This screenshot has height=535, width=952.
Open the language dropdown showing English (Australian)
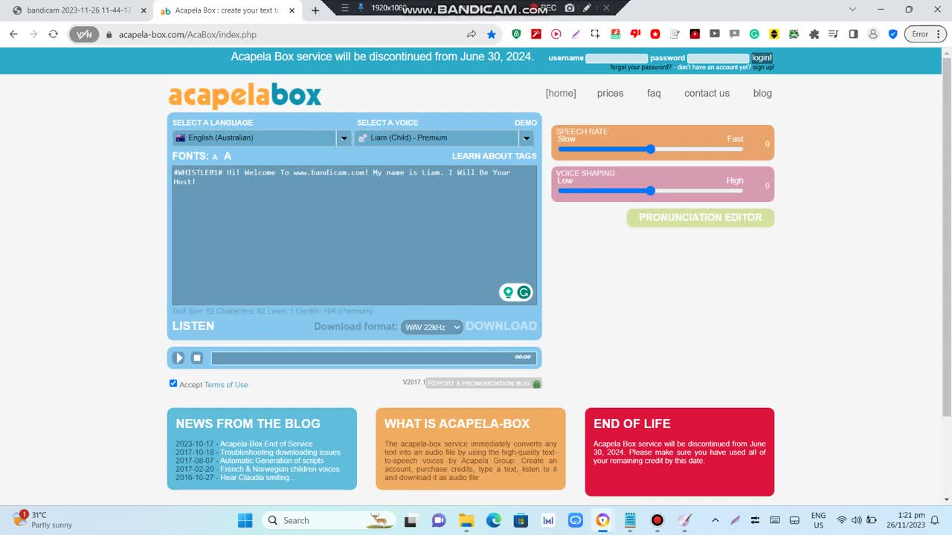click(x=262, y=137)
